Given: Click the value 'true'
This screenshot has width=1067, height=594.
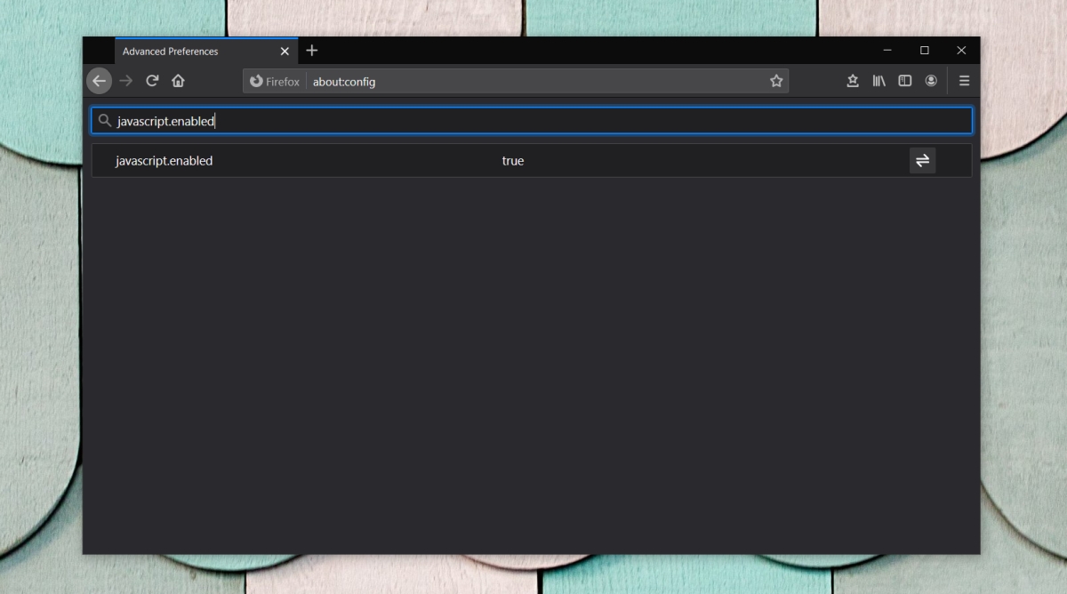Looking at the screenshot, I should [x=513, y=161].
